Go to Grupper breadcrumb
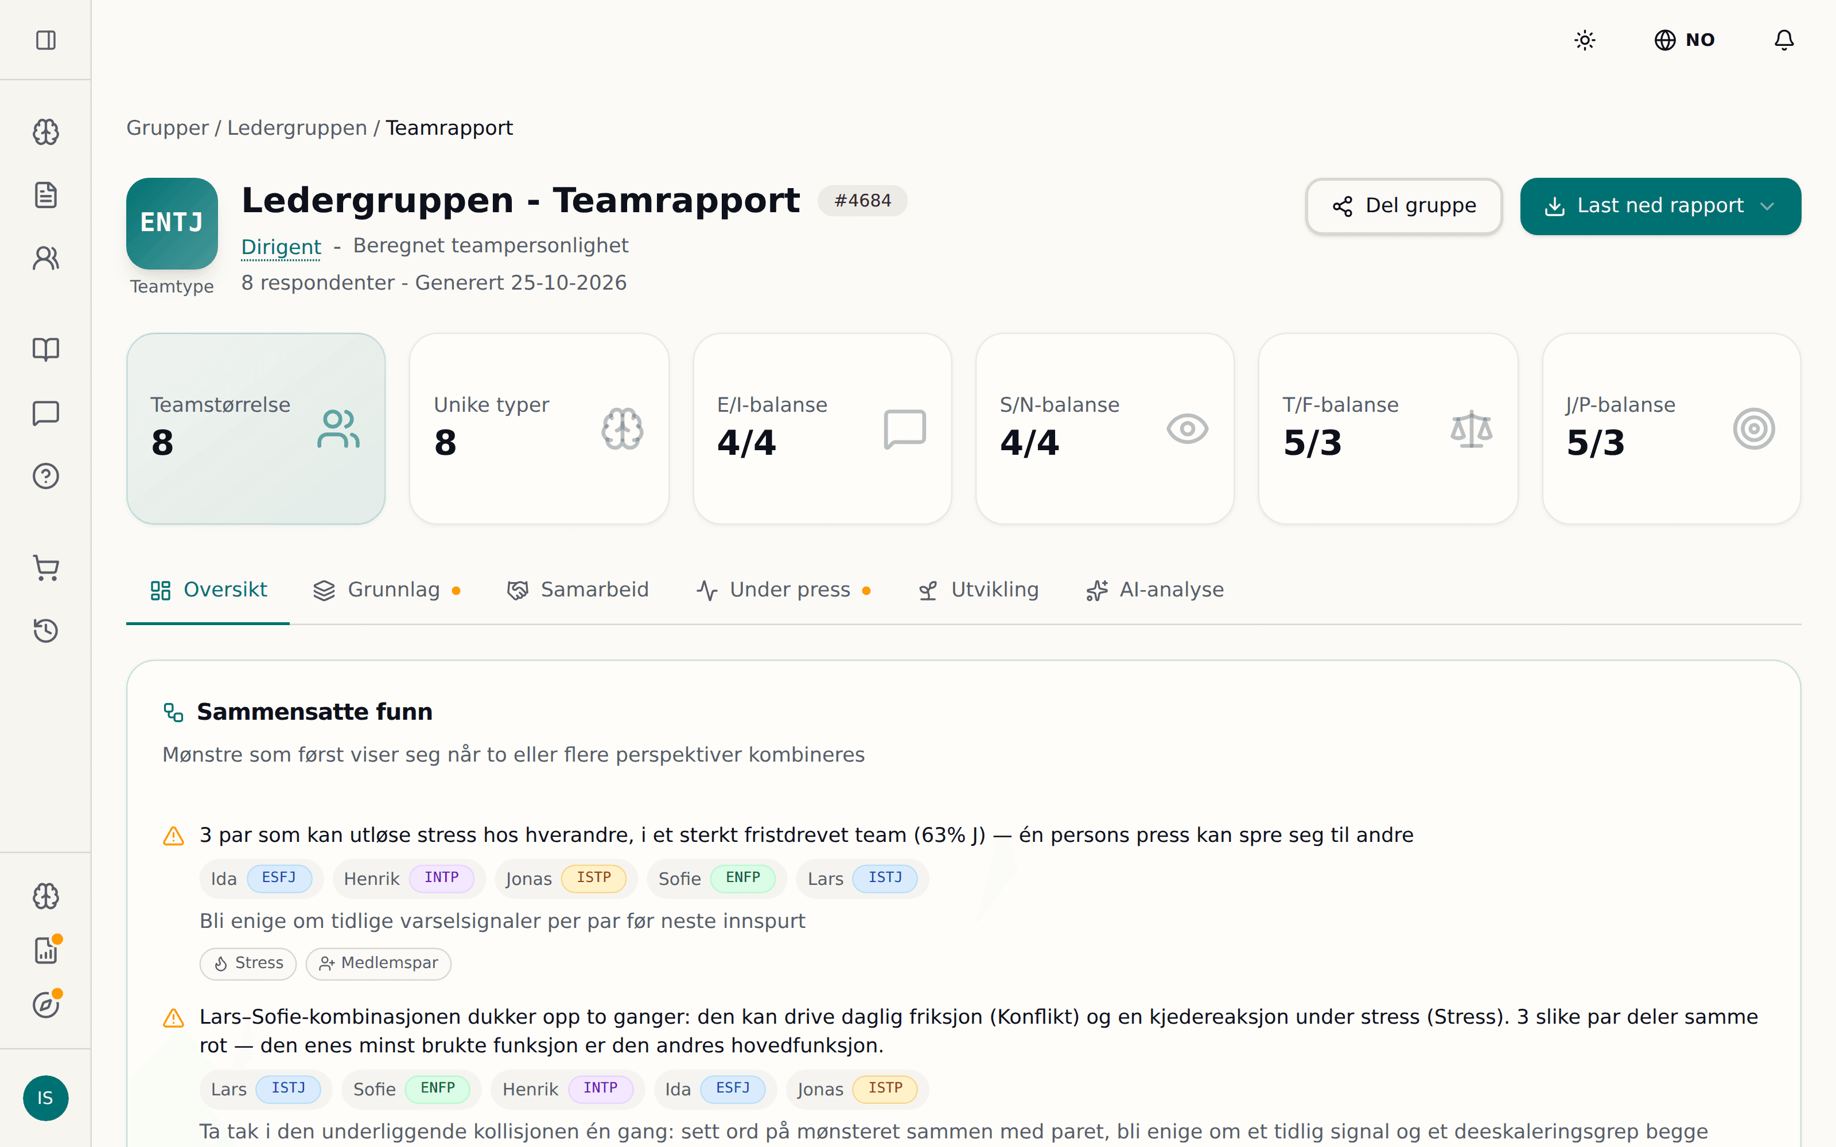The height and width of the screenshot is (1147, 1836). click(x=167, y=127)
